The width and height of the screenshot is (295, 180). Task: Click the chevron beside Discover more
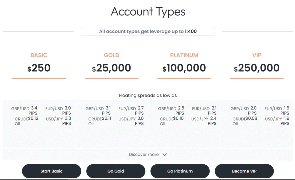[165, 155]
